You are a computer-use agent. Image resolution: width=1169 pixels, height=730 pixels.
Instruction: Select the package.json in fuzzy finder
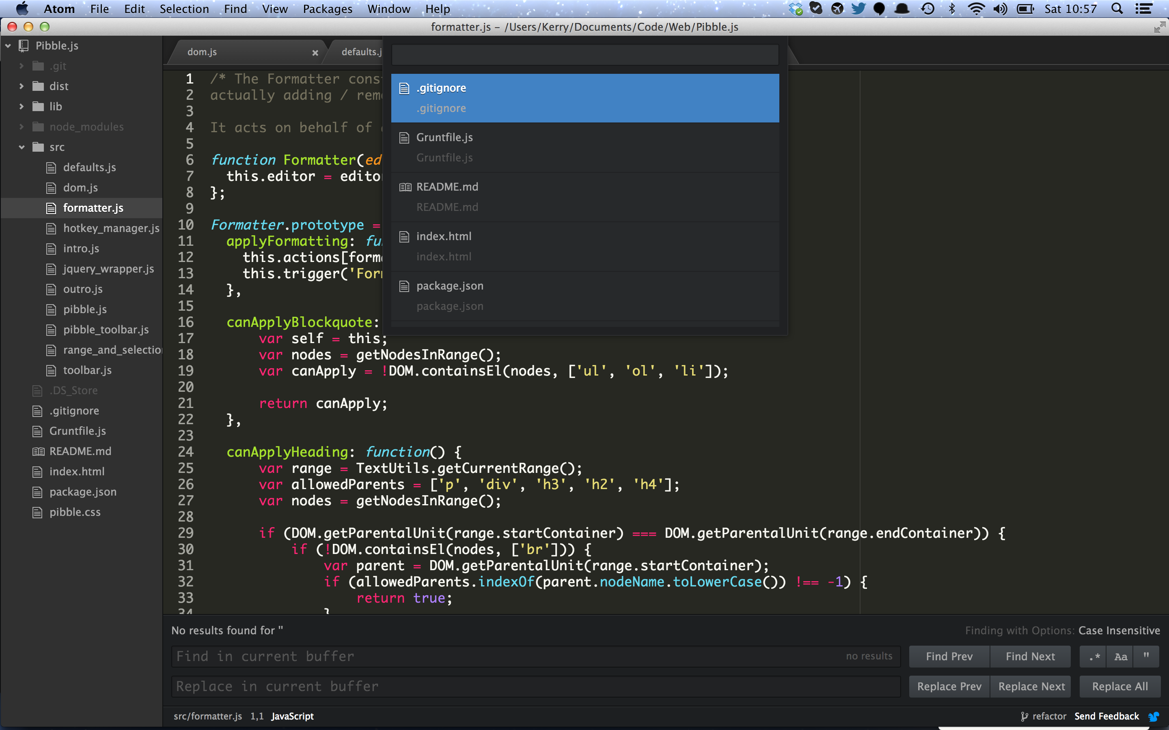click(449, 285)
